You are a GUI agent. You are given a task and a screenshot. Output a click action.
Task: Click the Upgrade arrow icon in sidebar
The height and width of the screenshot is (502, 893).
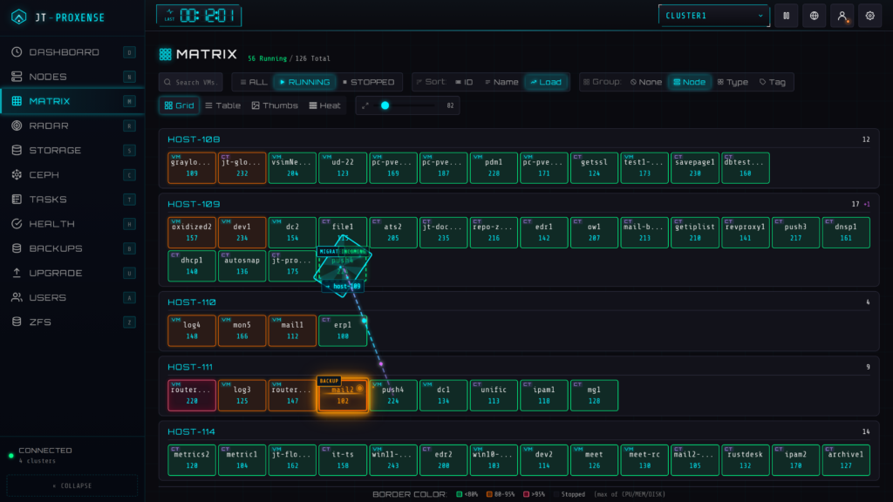click(x=17, y=273)
